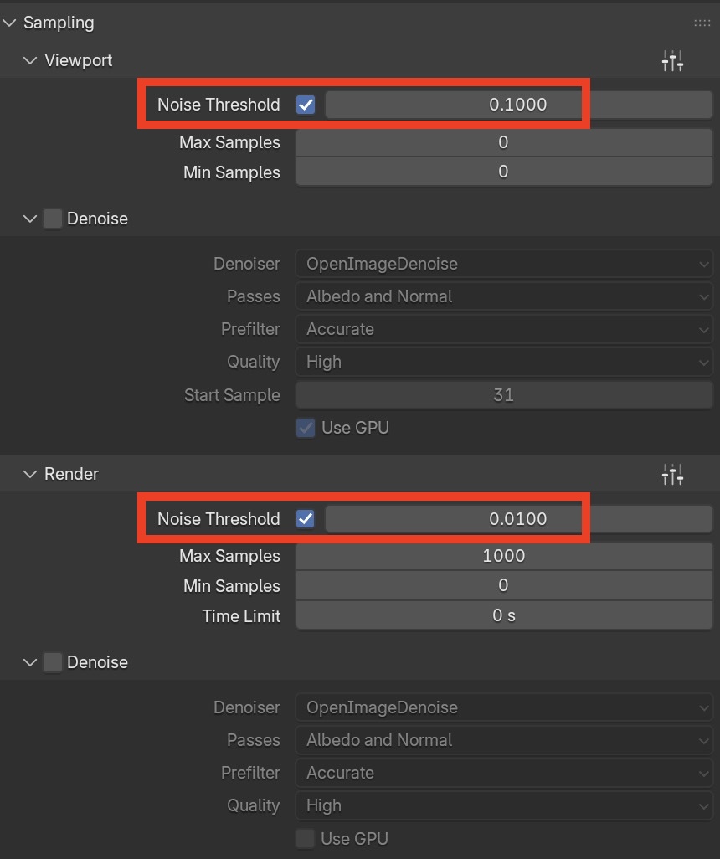
Task: Disable Viewport Noise Threshold checkbox
Action: pos(306,105)
